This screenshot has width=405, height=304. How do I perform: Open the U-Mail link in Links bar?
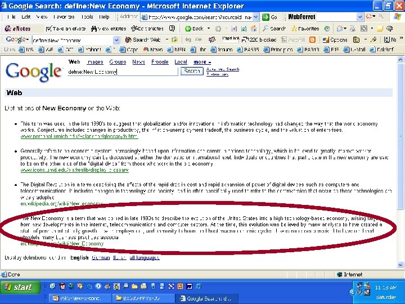click(354, 50)
